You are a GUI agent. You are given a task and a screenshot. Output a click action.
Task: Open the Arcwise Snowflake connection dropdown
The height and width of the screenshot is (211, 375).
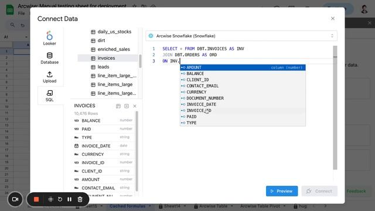[x=241, y=36]
